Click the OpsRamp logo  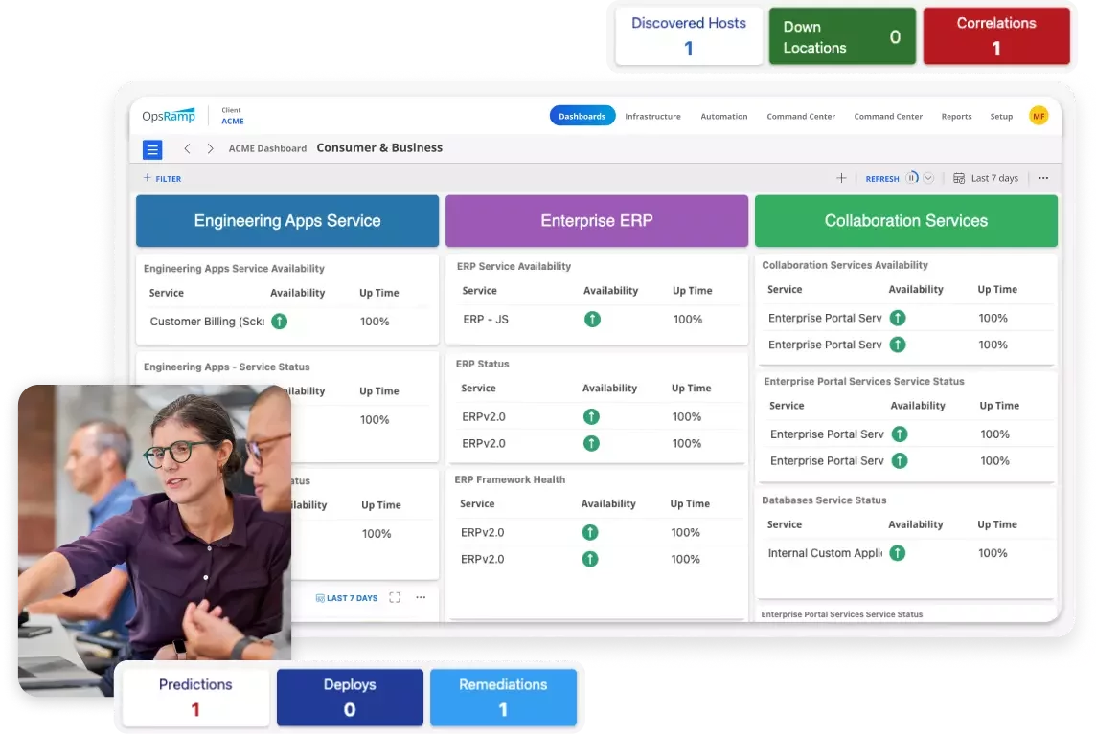click(169, 116)
